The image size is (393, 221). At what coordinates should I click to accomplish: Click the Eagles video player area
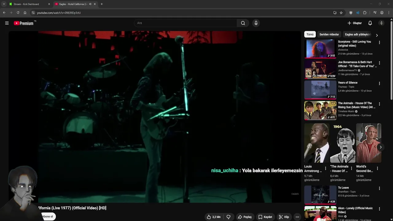tap(155, 117)
